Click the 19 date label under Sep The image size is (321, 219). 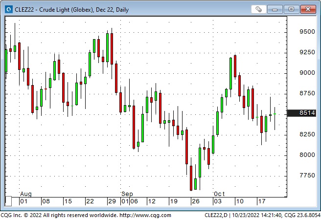174,201
